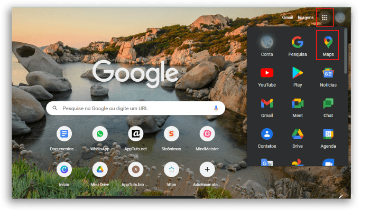Open the Play store app

point(298,77)
